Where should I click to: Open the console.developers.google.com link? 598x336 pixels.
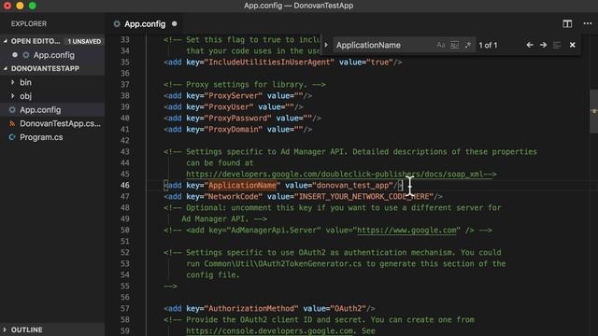(x=269, y=330)
